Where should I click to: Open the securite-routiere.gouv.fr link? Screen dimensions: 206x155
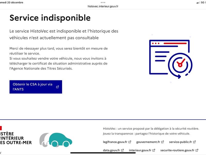pos(177,150)
